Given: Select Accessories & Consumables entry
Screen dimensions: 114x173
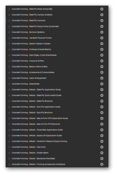Looking at the screenshot, I should 33,72.
